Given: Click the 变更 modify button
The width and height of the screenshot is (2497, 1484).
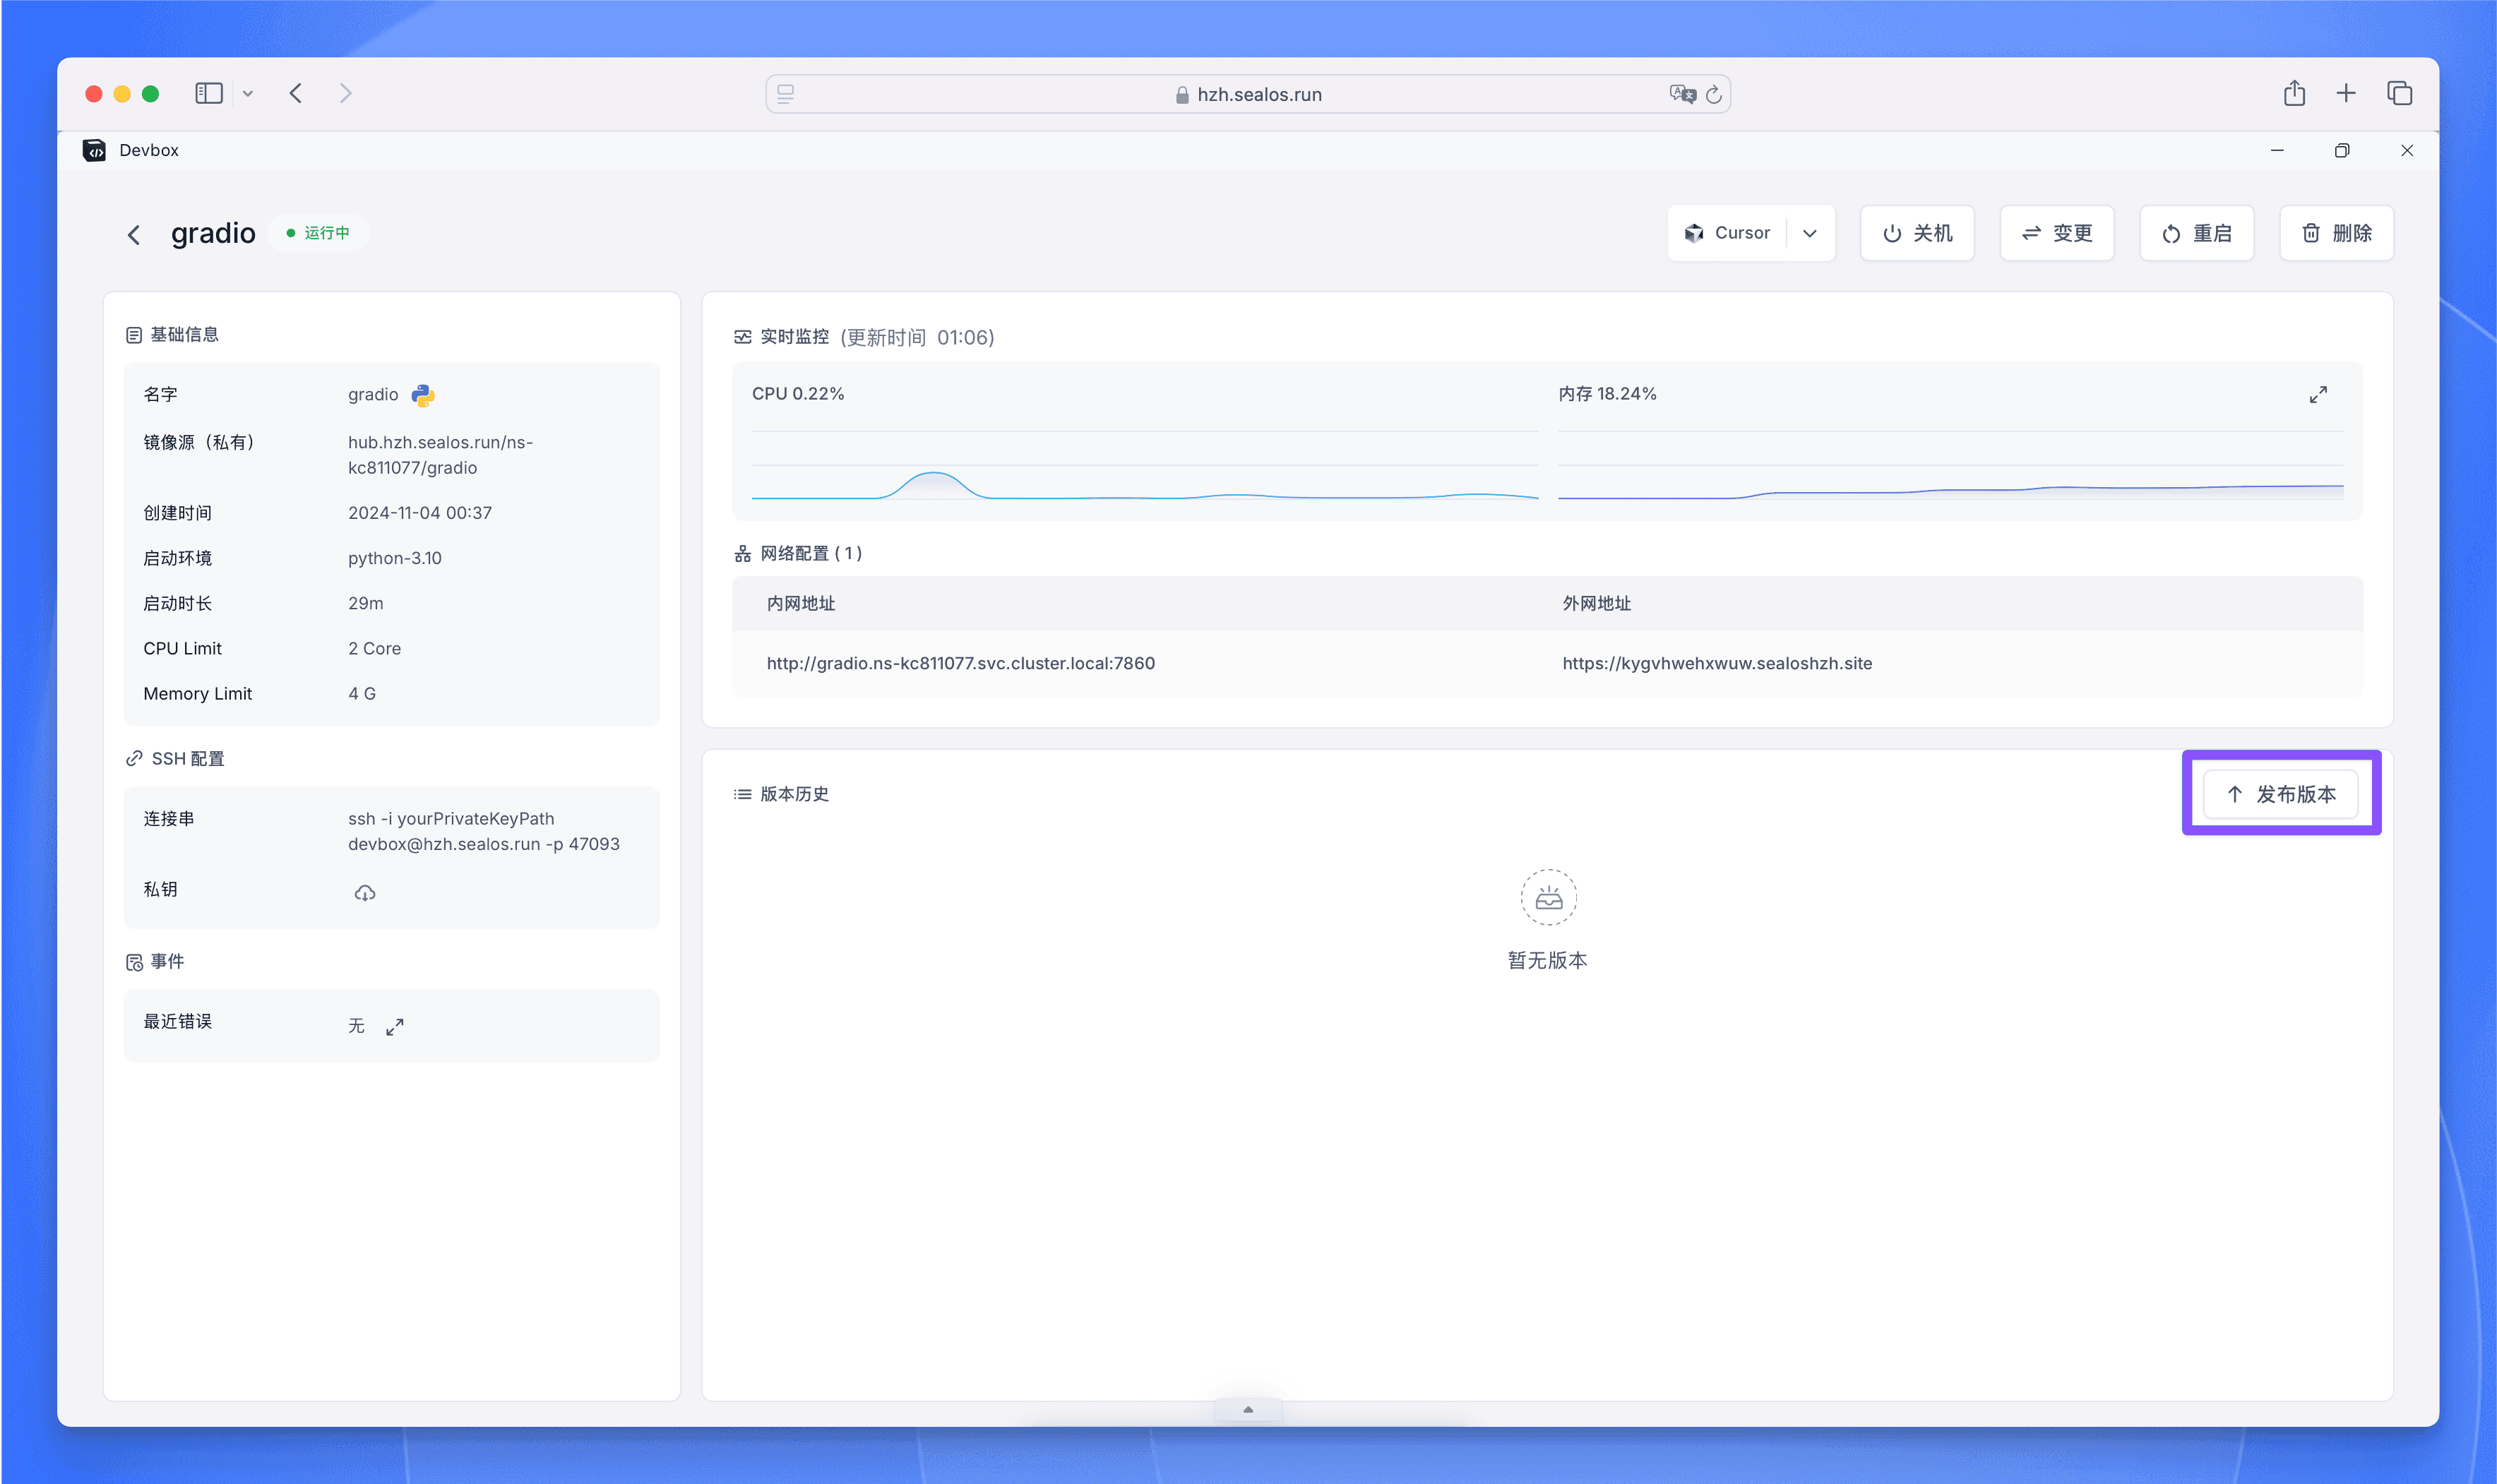Looking at the screenshot, I should 2057,233.
